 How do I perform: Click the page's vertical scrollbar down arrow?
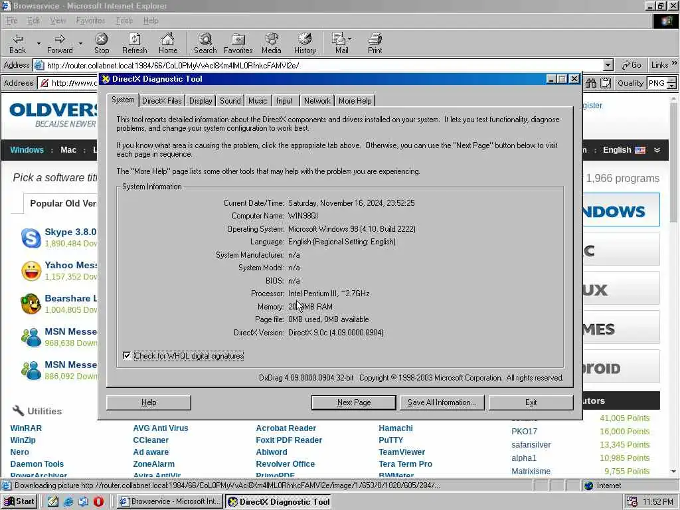point(673,471)
